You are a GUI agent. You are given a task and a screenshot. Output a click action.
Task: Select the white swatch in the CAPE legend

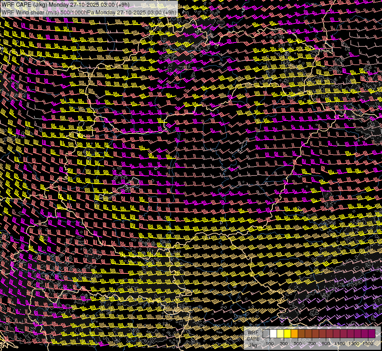pyautogui.click(x=274, y=333)
